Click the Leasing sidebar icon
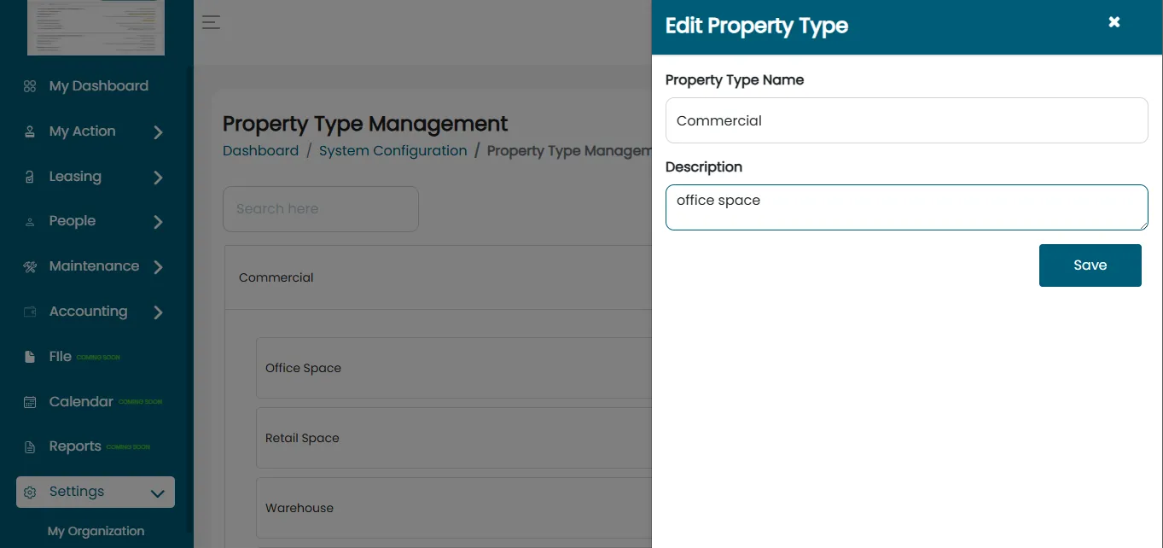The height and width of the screenshot is (548, 1163). (30, 177)
